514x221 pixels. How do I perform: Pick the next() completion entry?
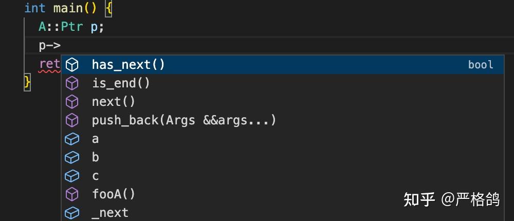point(114,102)
